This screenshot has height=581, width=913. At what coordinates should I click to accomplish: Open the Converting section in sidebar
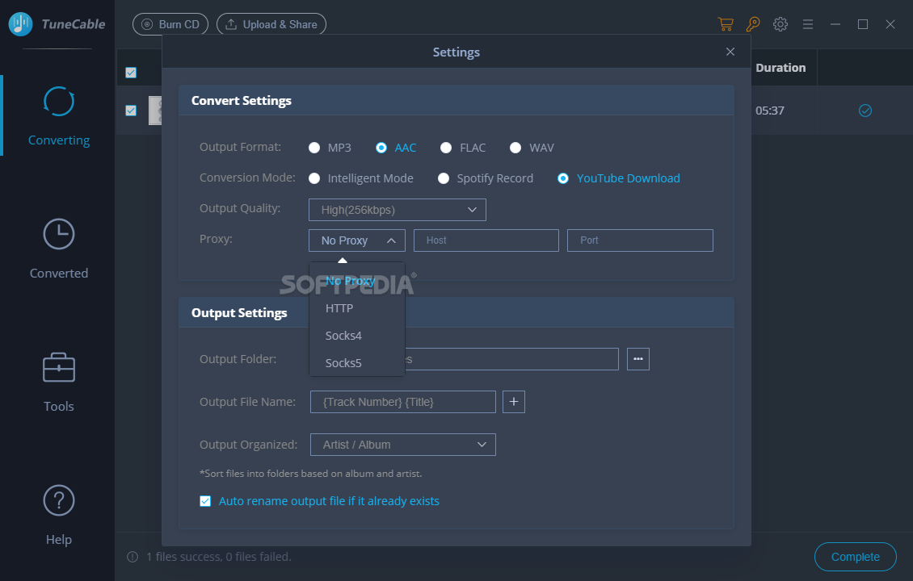click(59, 115)
